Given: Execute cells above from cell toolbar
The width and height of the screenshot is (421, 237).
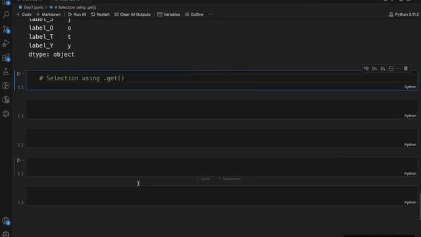Looking at the screenshot, I should point(374,68).
